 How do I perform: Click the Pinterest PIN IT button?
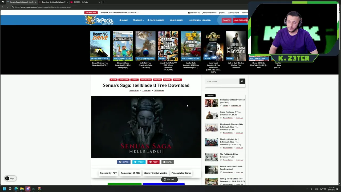point(153,162)
